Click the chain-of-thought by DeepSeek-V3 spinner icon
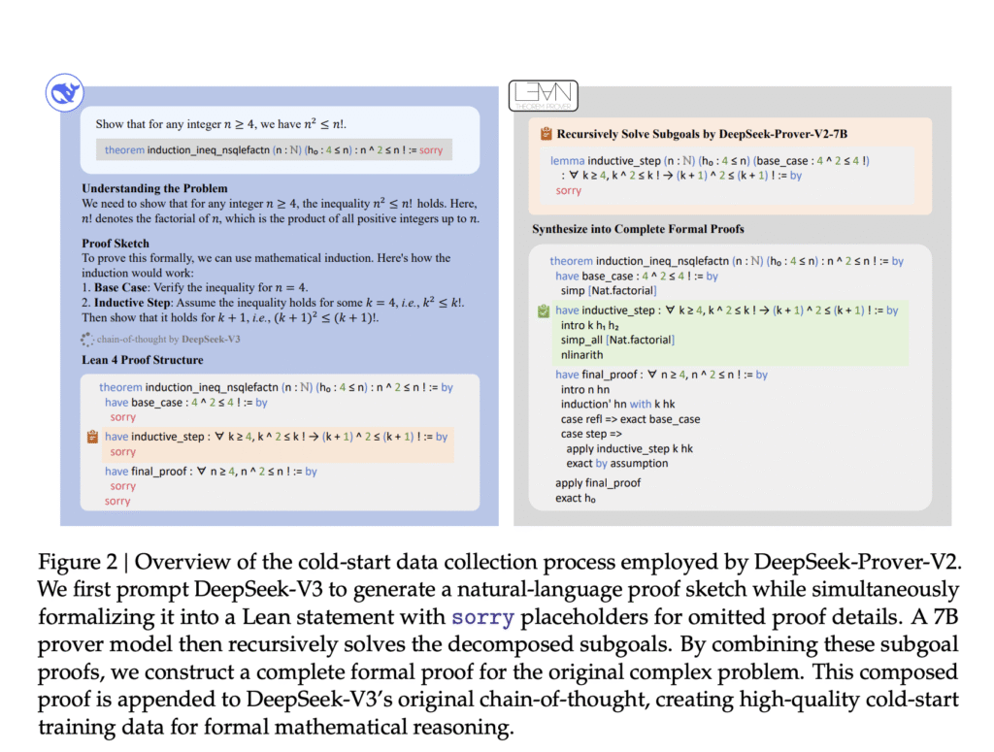 pos(87,340)
